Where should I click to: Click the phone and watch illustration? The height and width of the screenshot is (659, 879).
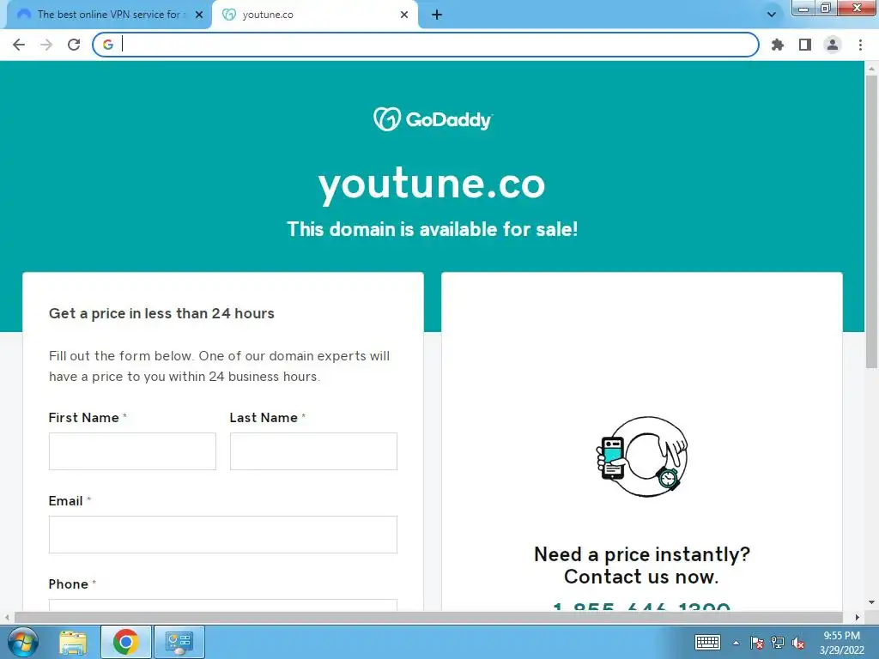click(x=642, y=456)
